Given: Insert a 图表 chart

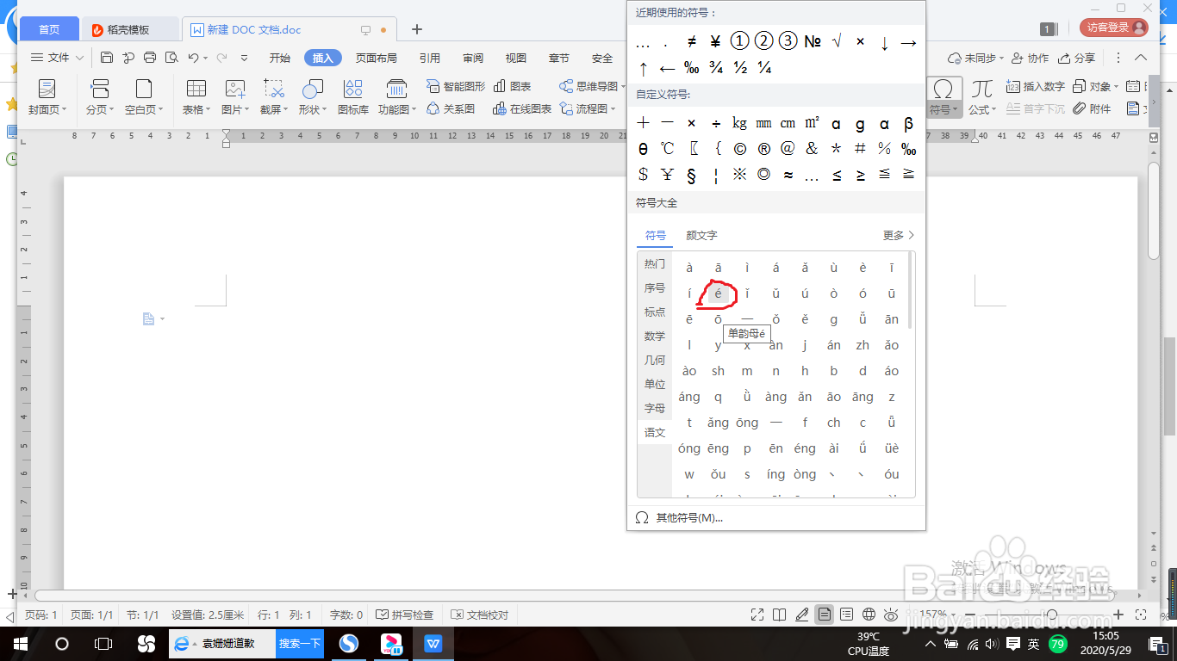Looking at the screenshot, I should click(x=512, y=86).
